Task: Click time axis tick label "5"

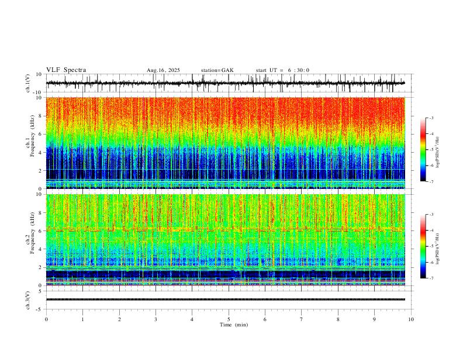Action: pyautogui.click(x=229, y=319)
